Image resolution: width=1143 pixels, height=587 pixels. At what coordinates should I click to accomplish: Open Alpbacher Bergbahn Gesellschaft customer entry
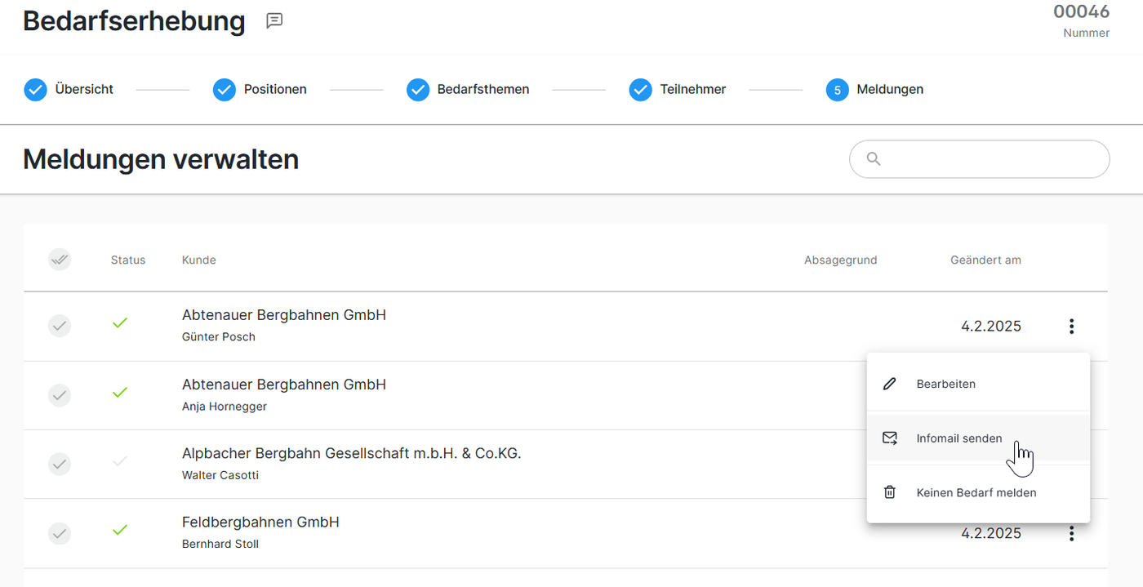[x=351, y=453]
